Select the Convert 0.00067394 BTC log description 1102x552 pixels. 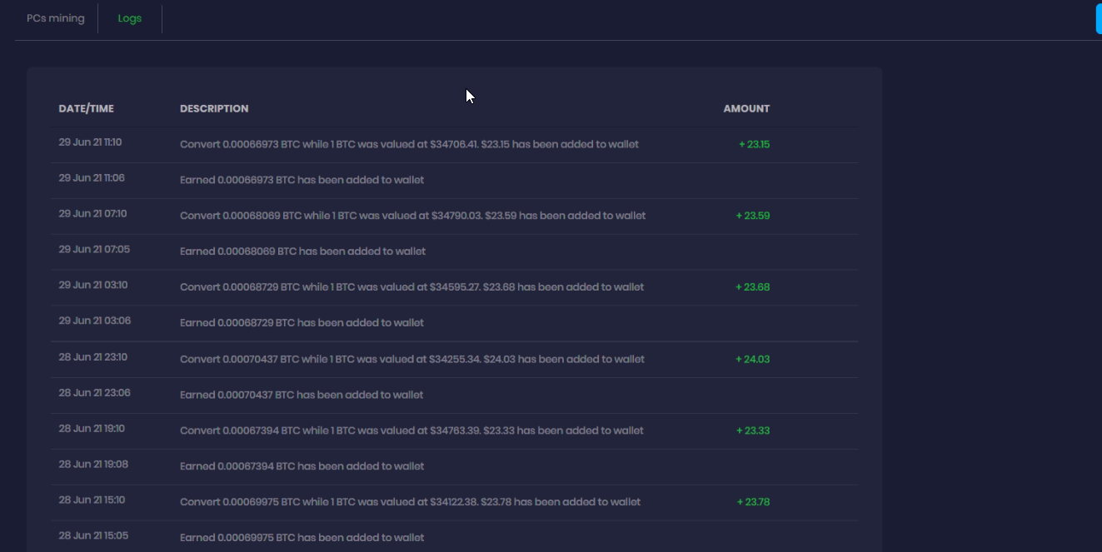click(411, 430)
